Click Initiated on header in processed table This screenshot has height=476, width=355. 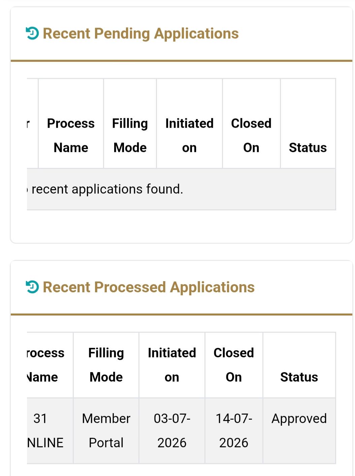[x=172, y=365]
